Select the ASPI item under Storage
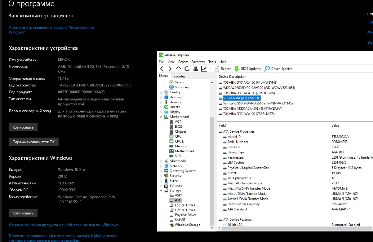The height and width of the screenshot is (242, 373). (176, 195)
